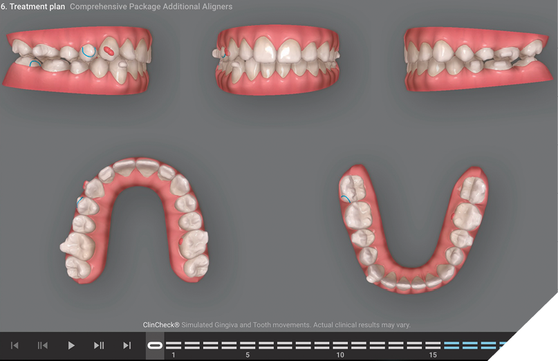Select aligner stage 10 on timeline
The image size is (558, 361).
pyautogui.click(x=340, y=345)
